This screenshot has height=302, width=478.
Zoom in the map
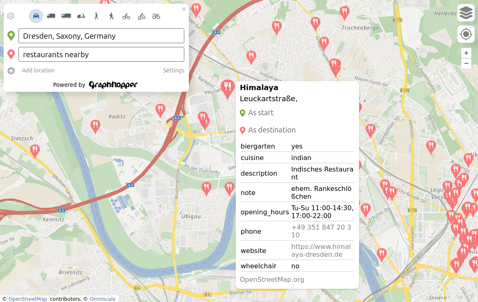[466, 53]
